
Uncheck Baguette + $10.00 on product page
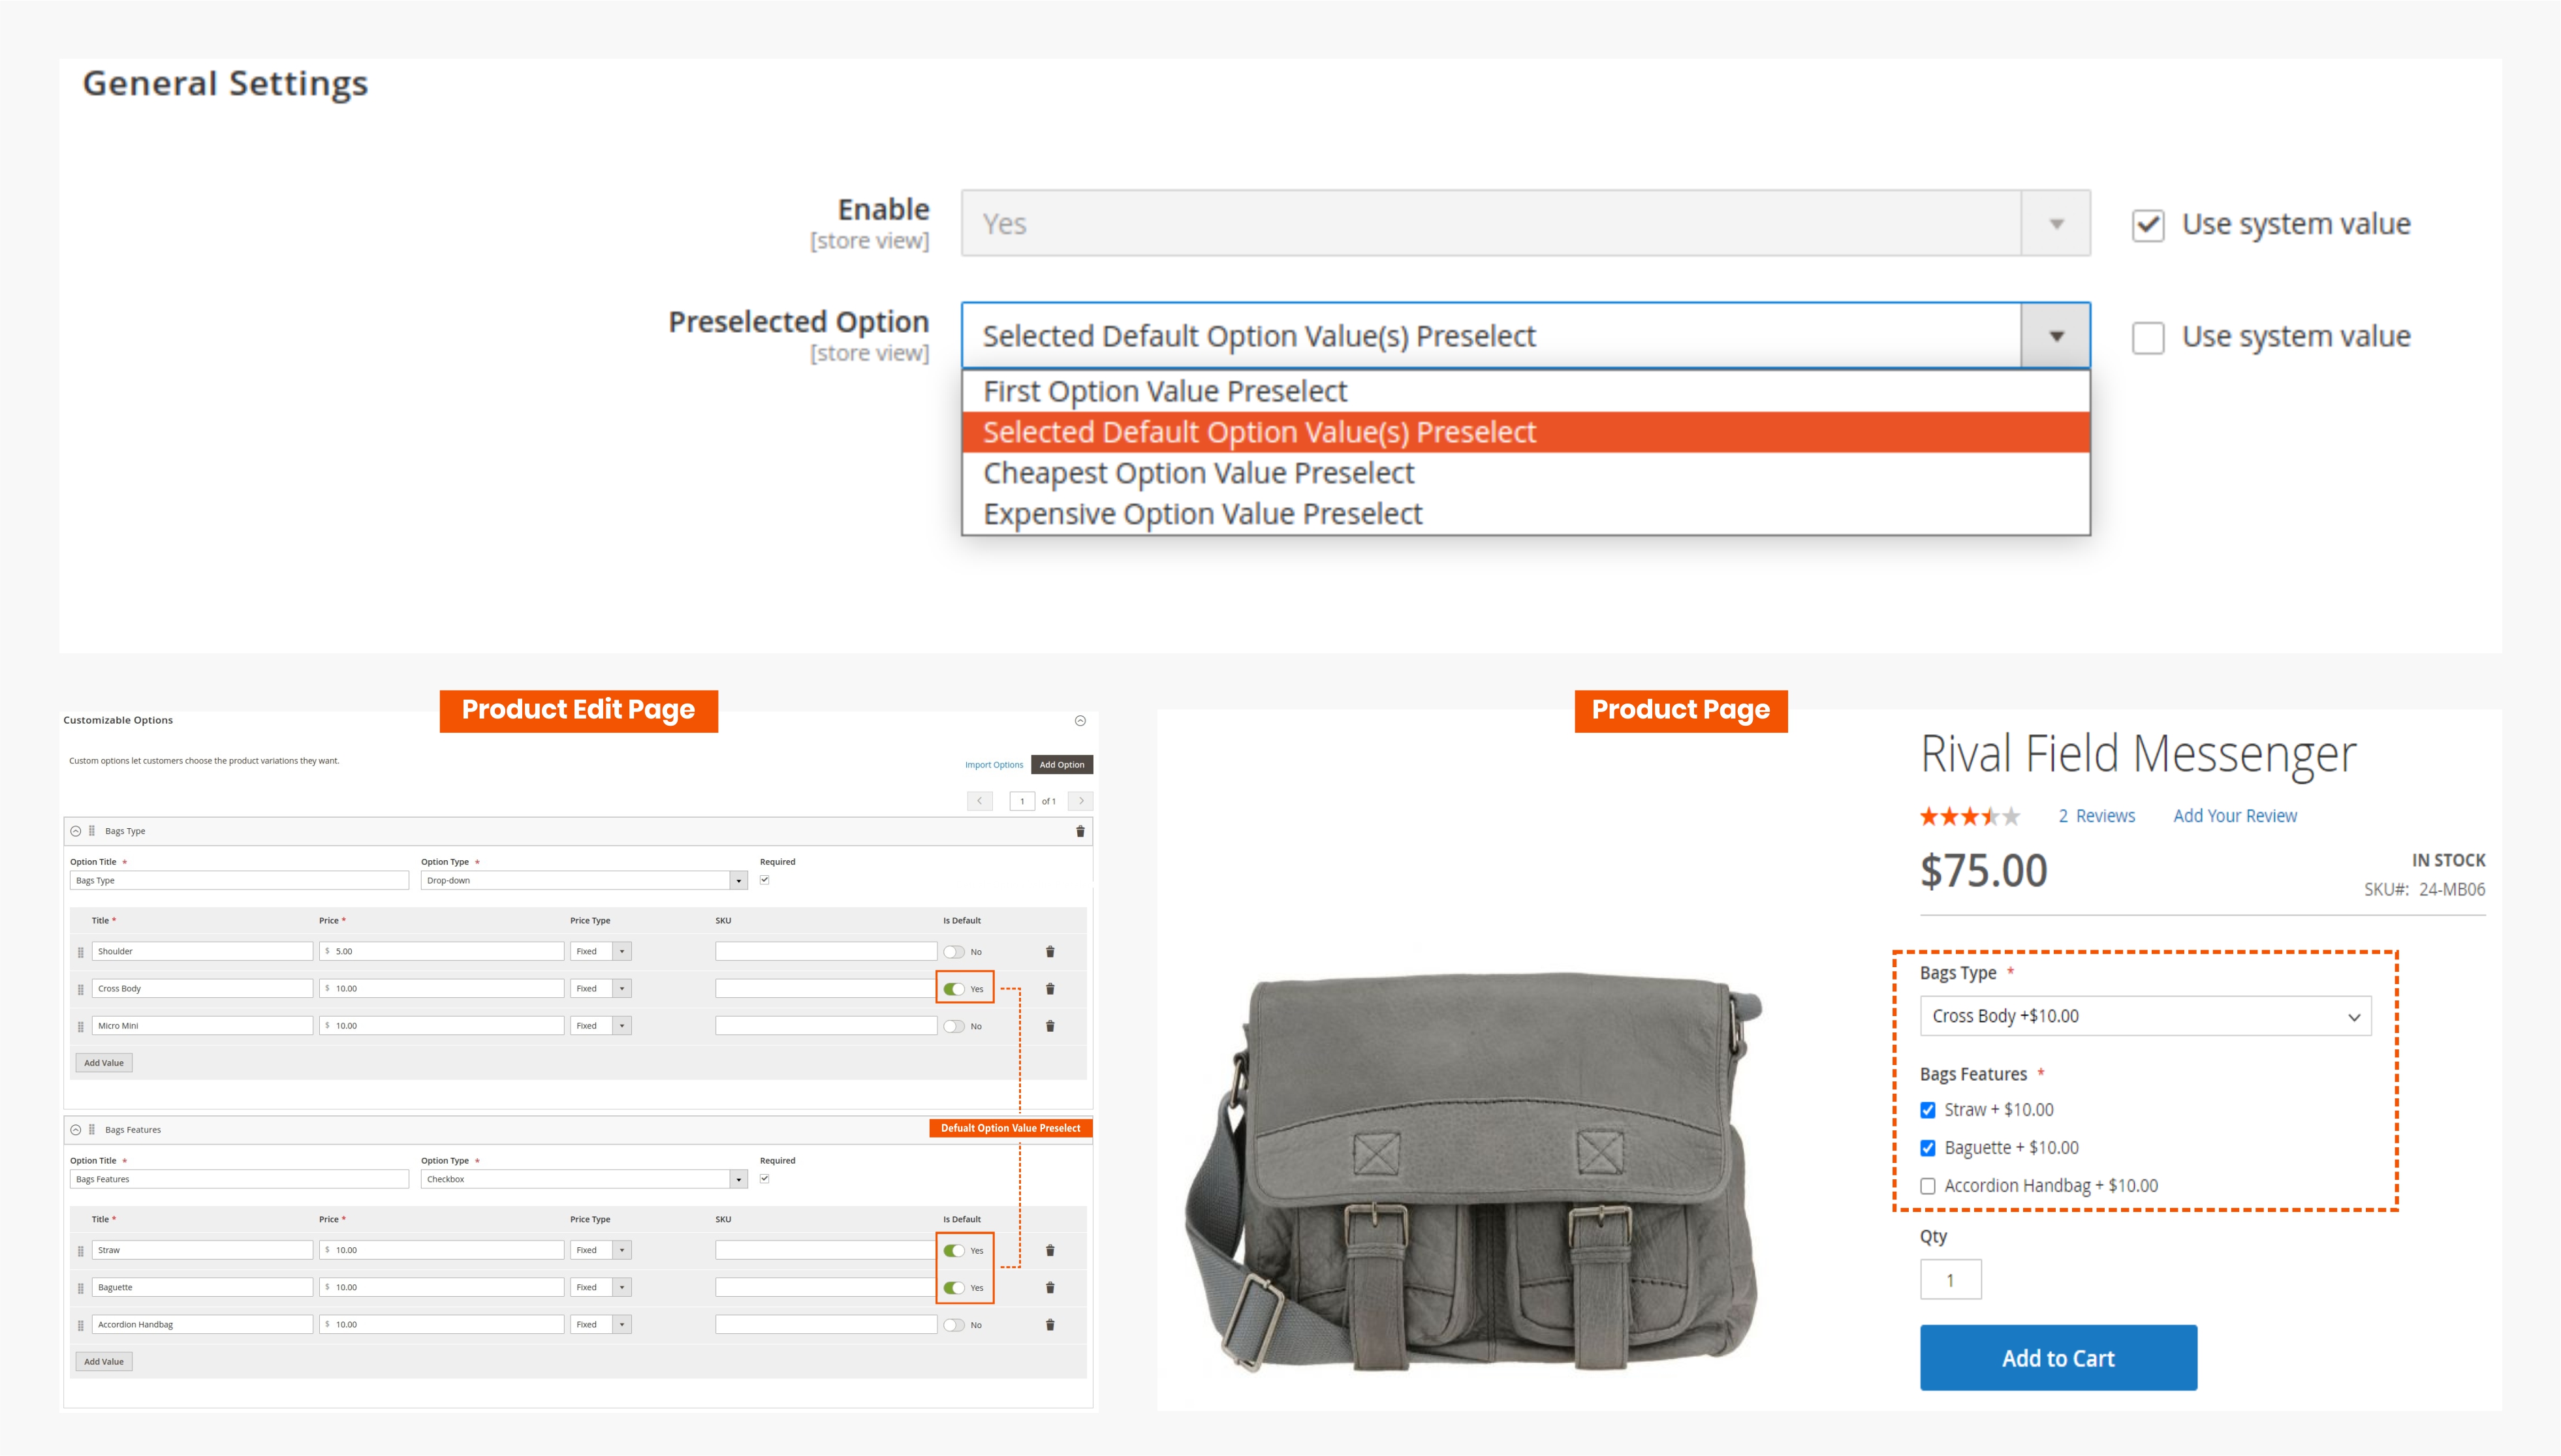point(1928,1148)
